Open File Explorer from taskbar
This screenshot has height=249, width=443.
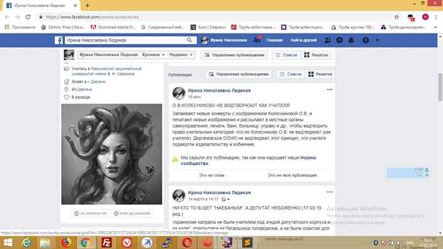(45, 243)
